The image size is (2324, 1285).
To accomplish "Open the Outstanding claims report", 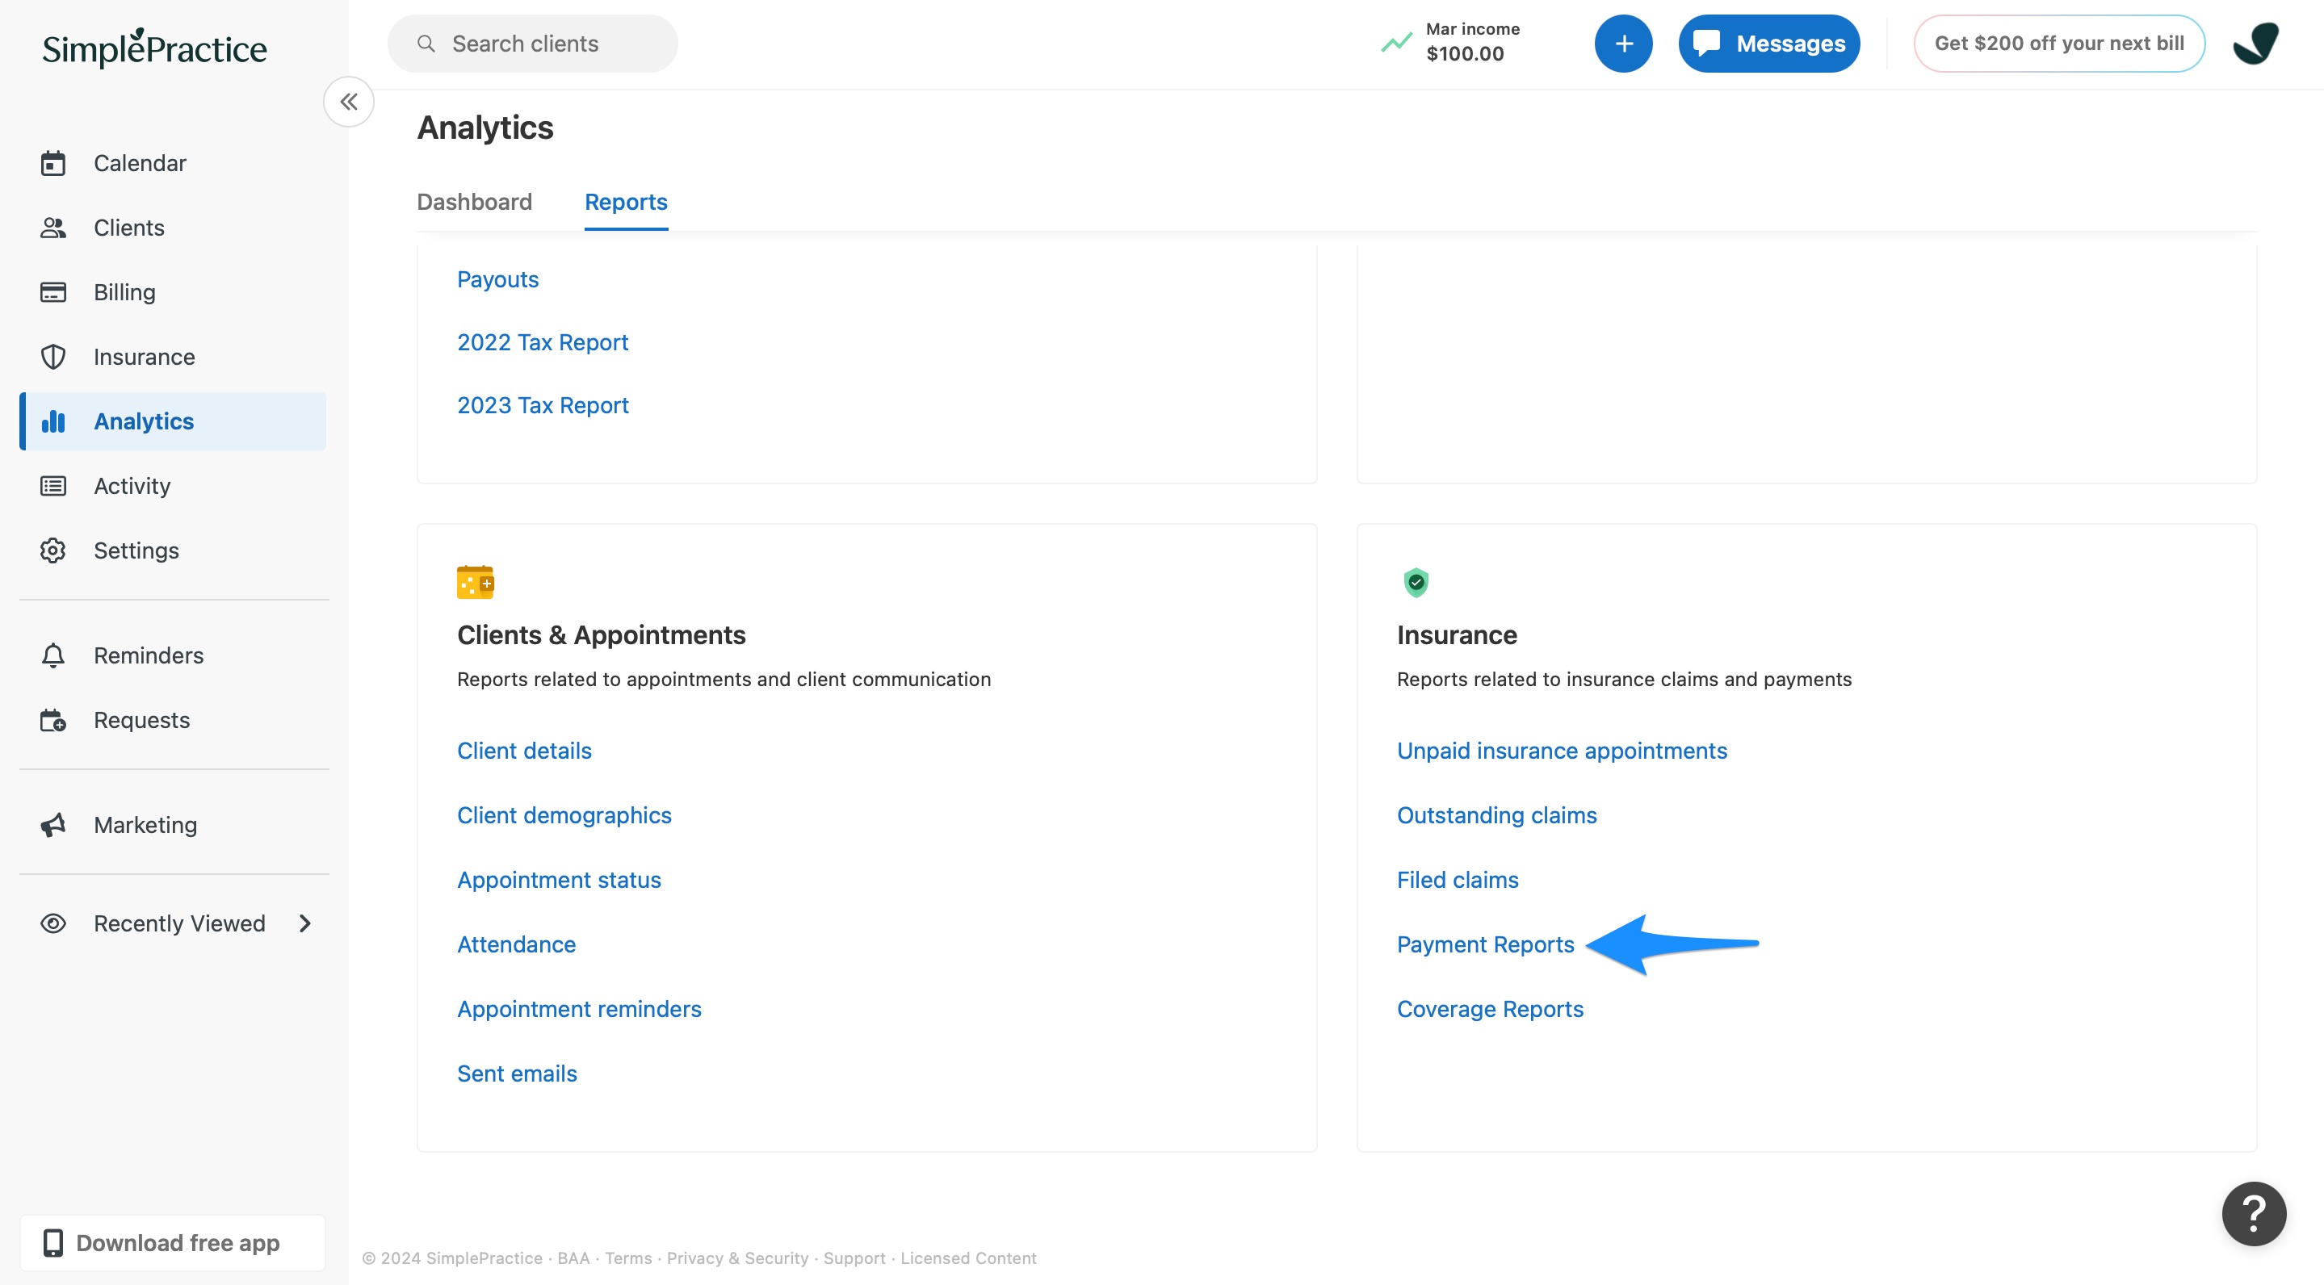I will [1496, 815].
